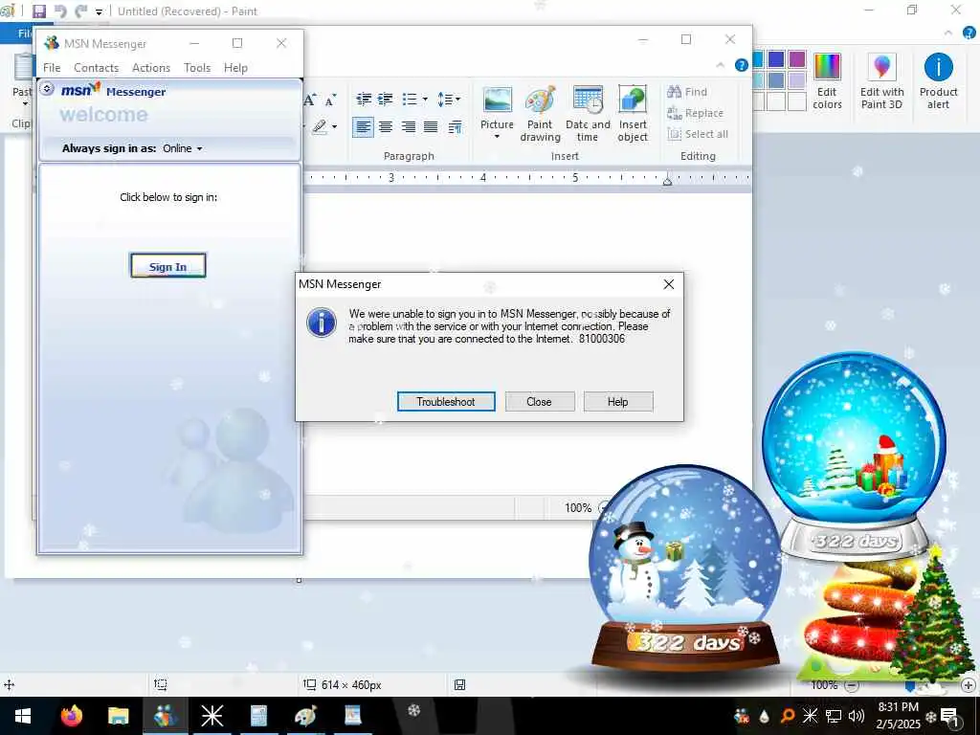Click the Paste icon in Paint ribbon

(x=24, y=68)
